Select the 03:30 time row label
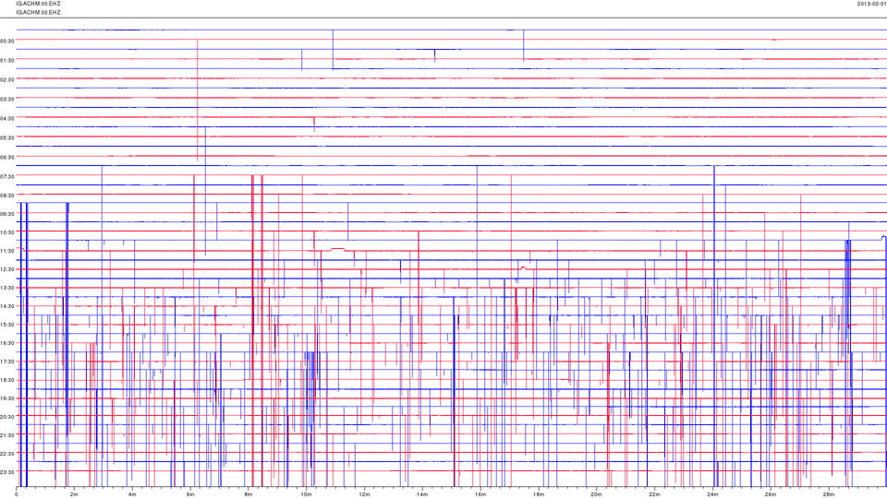The width and height of the screenshot is (887, 498). pyautogui.click(x=7, y=100)
